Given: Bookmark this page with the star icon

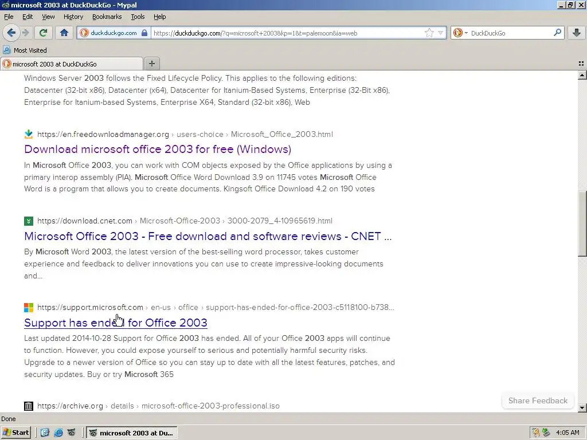Looking at the screenshot, I should coord(429,33).
